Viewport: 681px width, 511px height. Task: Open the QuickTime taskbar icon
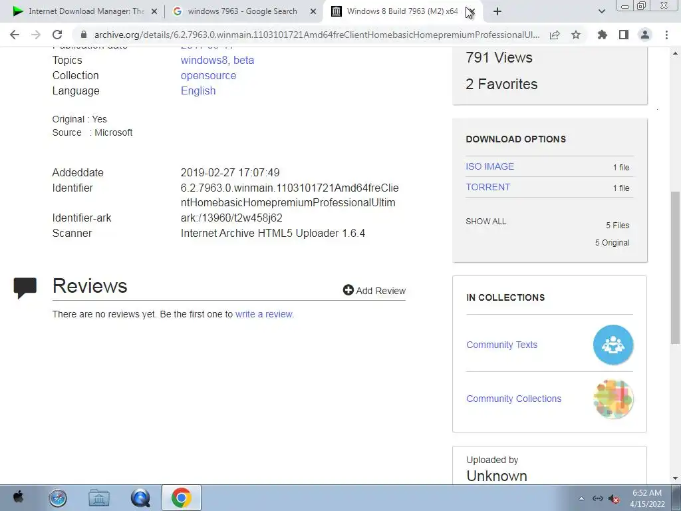[x=140, y=498]
